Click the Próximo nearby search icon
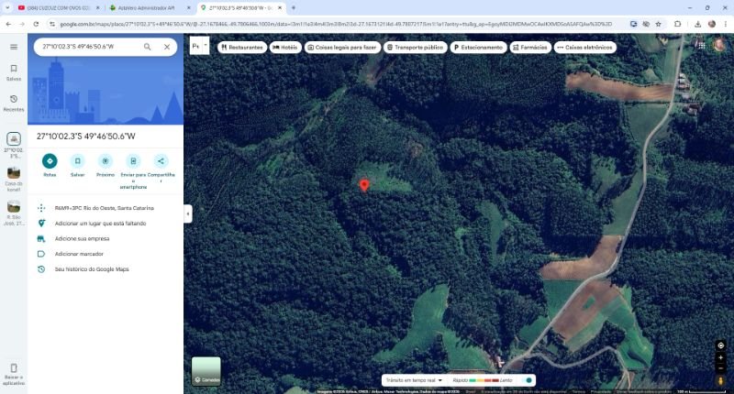 click(106, 161)
